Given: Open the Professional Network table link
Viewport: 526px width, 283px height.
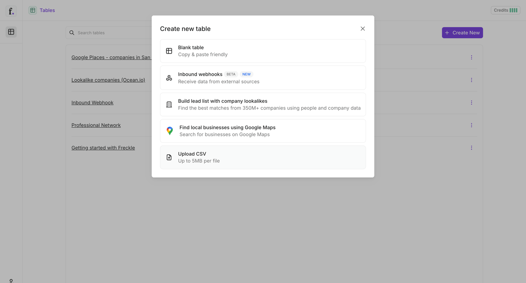Looking at the screenshot, I should pos(96,125).
